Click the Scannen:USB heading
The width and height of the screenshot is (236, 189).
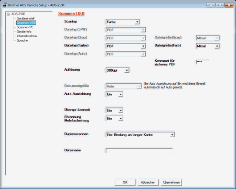tap(71, 14)
